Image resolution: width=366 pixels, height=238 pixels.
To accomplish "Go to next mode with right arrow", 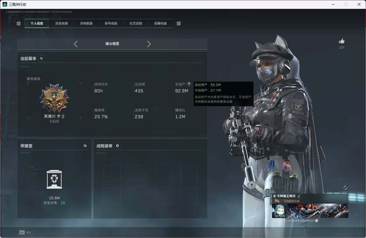I will click(149, 44).
